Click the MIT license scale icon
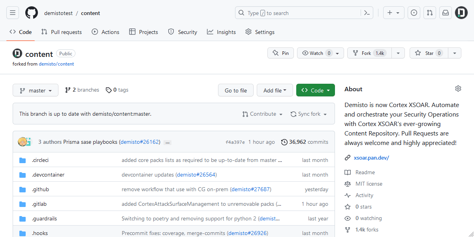Screen dimensions: 474x237 (348, 184)
